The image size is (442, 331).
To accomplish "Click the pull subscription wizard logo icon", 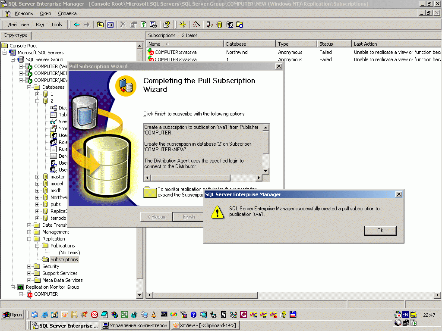I will click(126, 86).
